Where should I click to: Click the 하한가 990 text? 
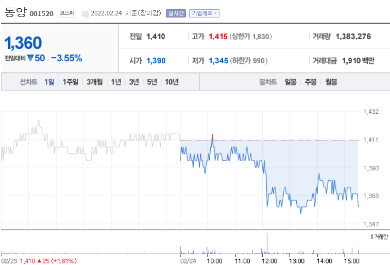click(249, 61)
